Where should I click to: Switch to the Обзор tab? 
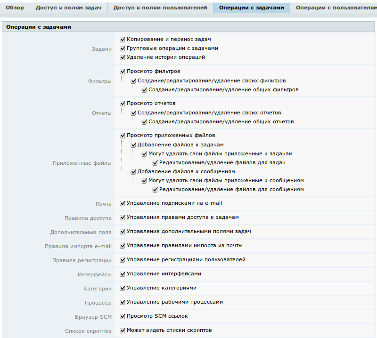point(15,8)
